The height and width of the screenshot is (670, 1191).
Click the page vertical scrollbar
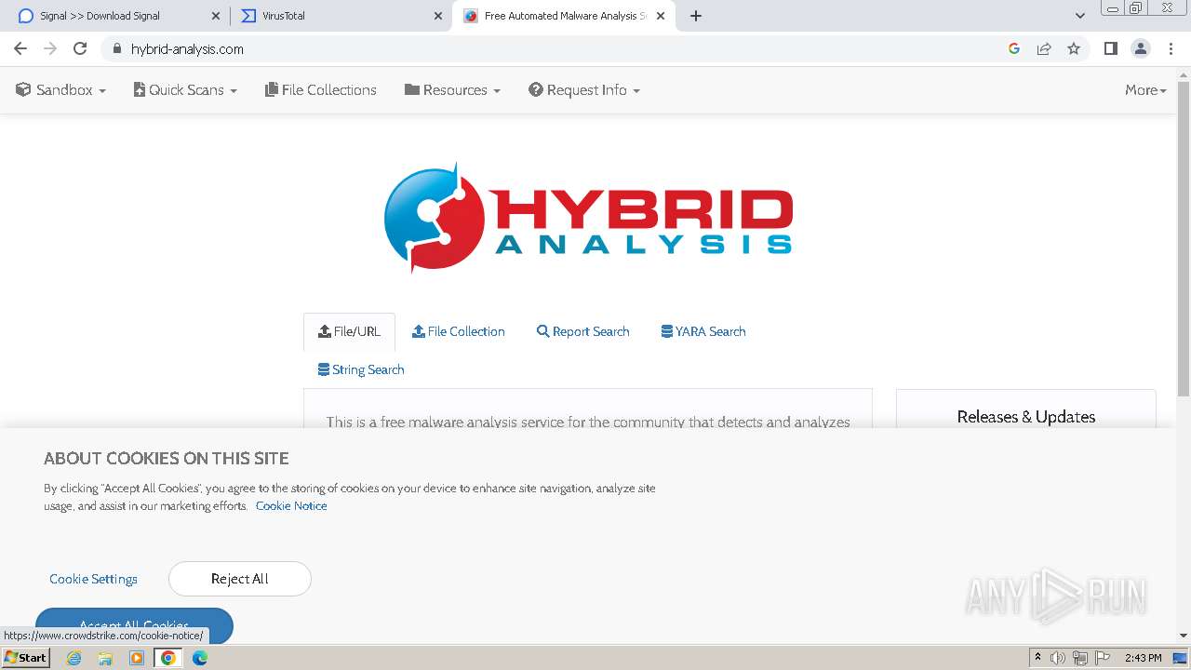click(1184, 237)
